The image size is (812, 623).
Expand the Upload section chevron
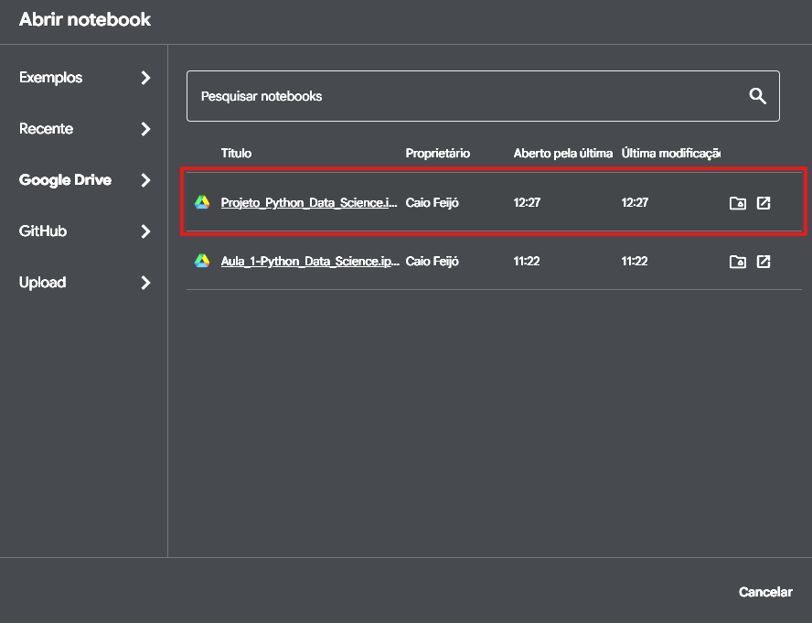pyautogui.click(x=146, y=283)
